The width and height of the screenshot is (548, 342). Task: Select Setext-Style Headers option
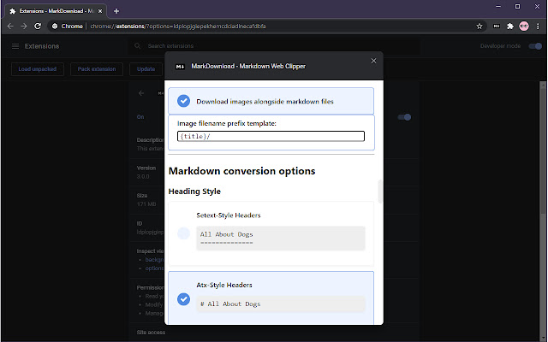click(183, 233)
